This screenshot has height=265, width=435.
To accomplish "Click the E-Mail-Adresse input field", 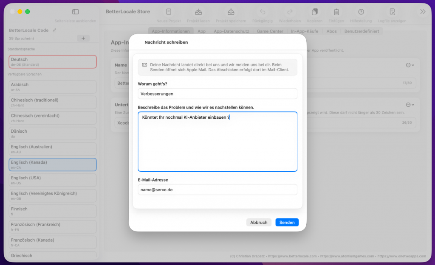I will [217, 190].
